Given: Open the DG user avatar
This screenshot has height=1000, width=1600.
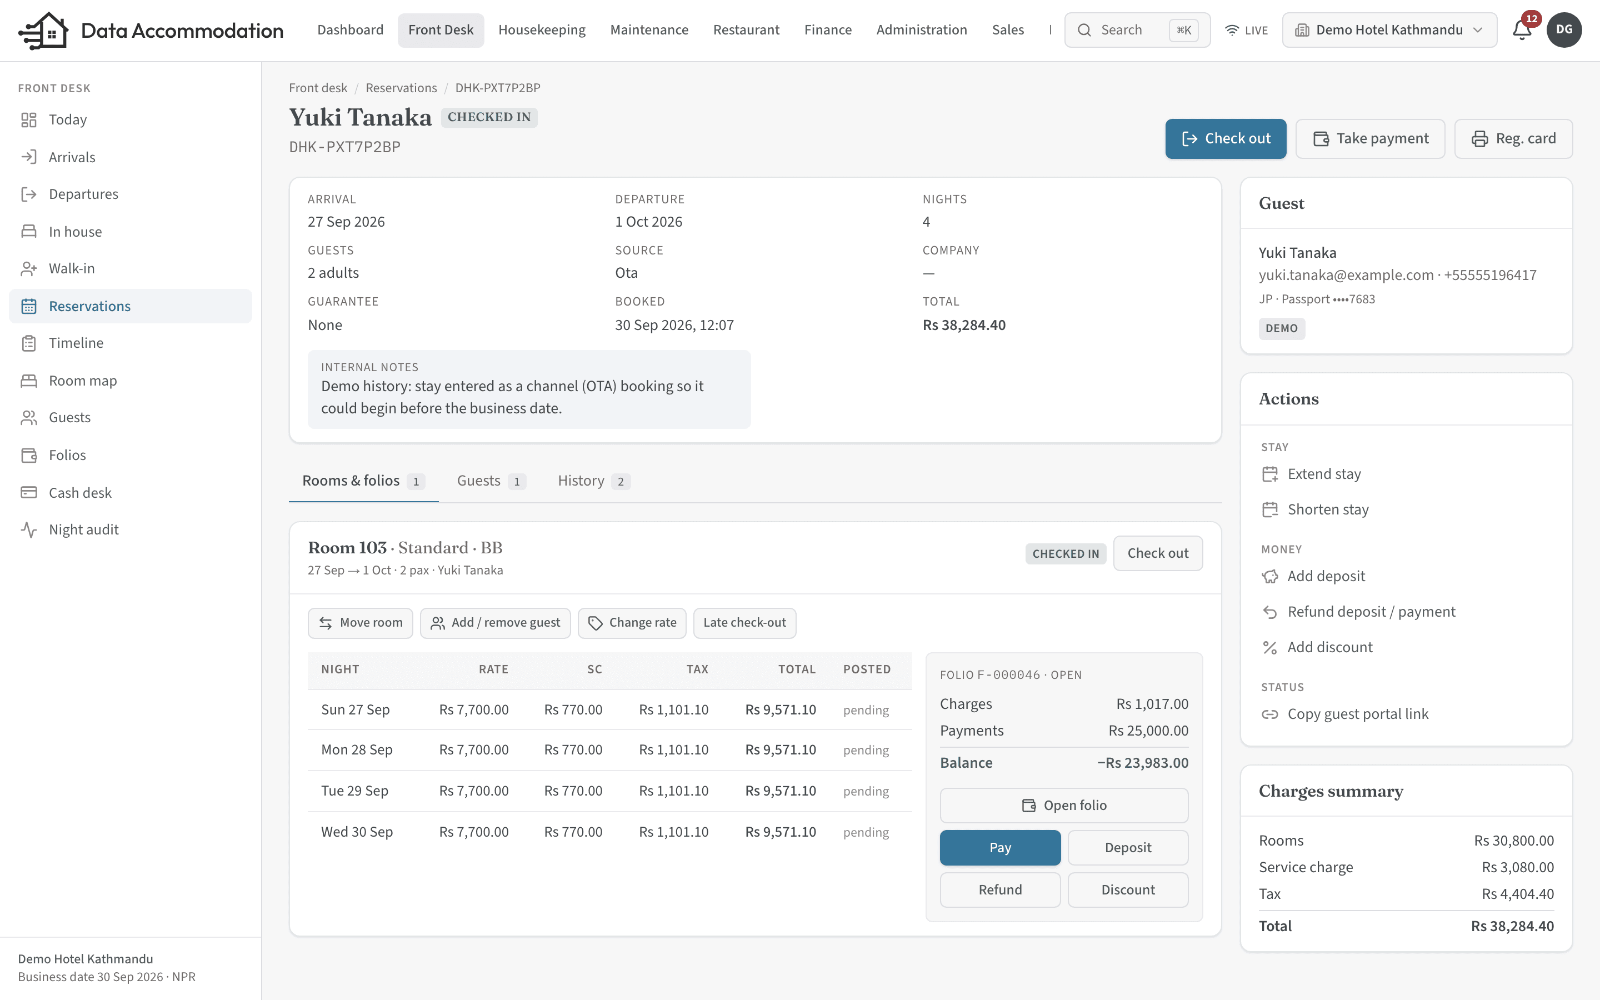Looking at the screenshot, I should pos(1564,30).
